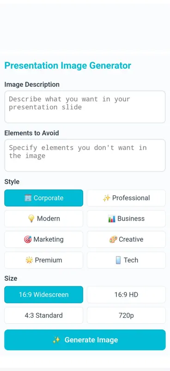Select the Business bar chart icon
Image resolution: width=170 pixels, height=371 pixels.
112,218
